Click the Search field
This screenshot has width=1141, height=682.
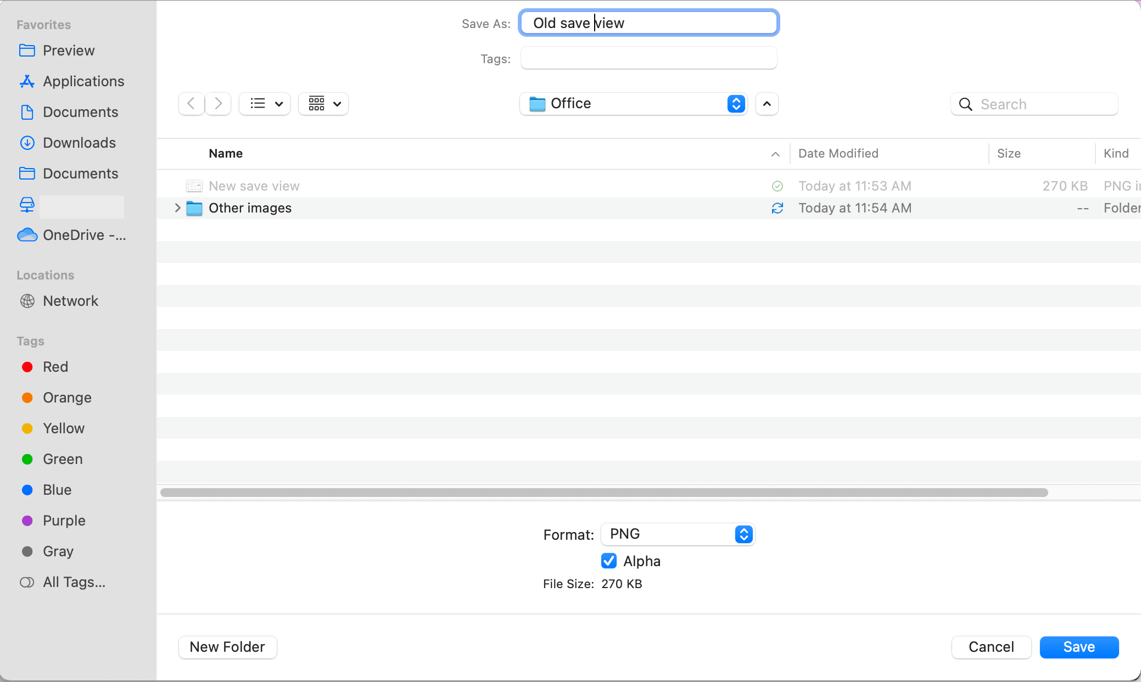point(1034,104)
